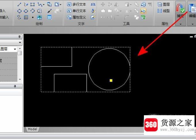Click the yellow grip point inside circle

click(x=111, y=80)
